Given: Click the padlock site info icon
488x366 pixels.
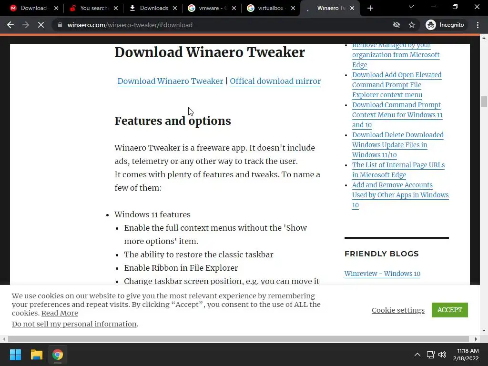Looking at the screenshot, I should [x=60, y=25].
